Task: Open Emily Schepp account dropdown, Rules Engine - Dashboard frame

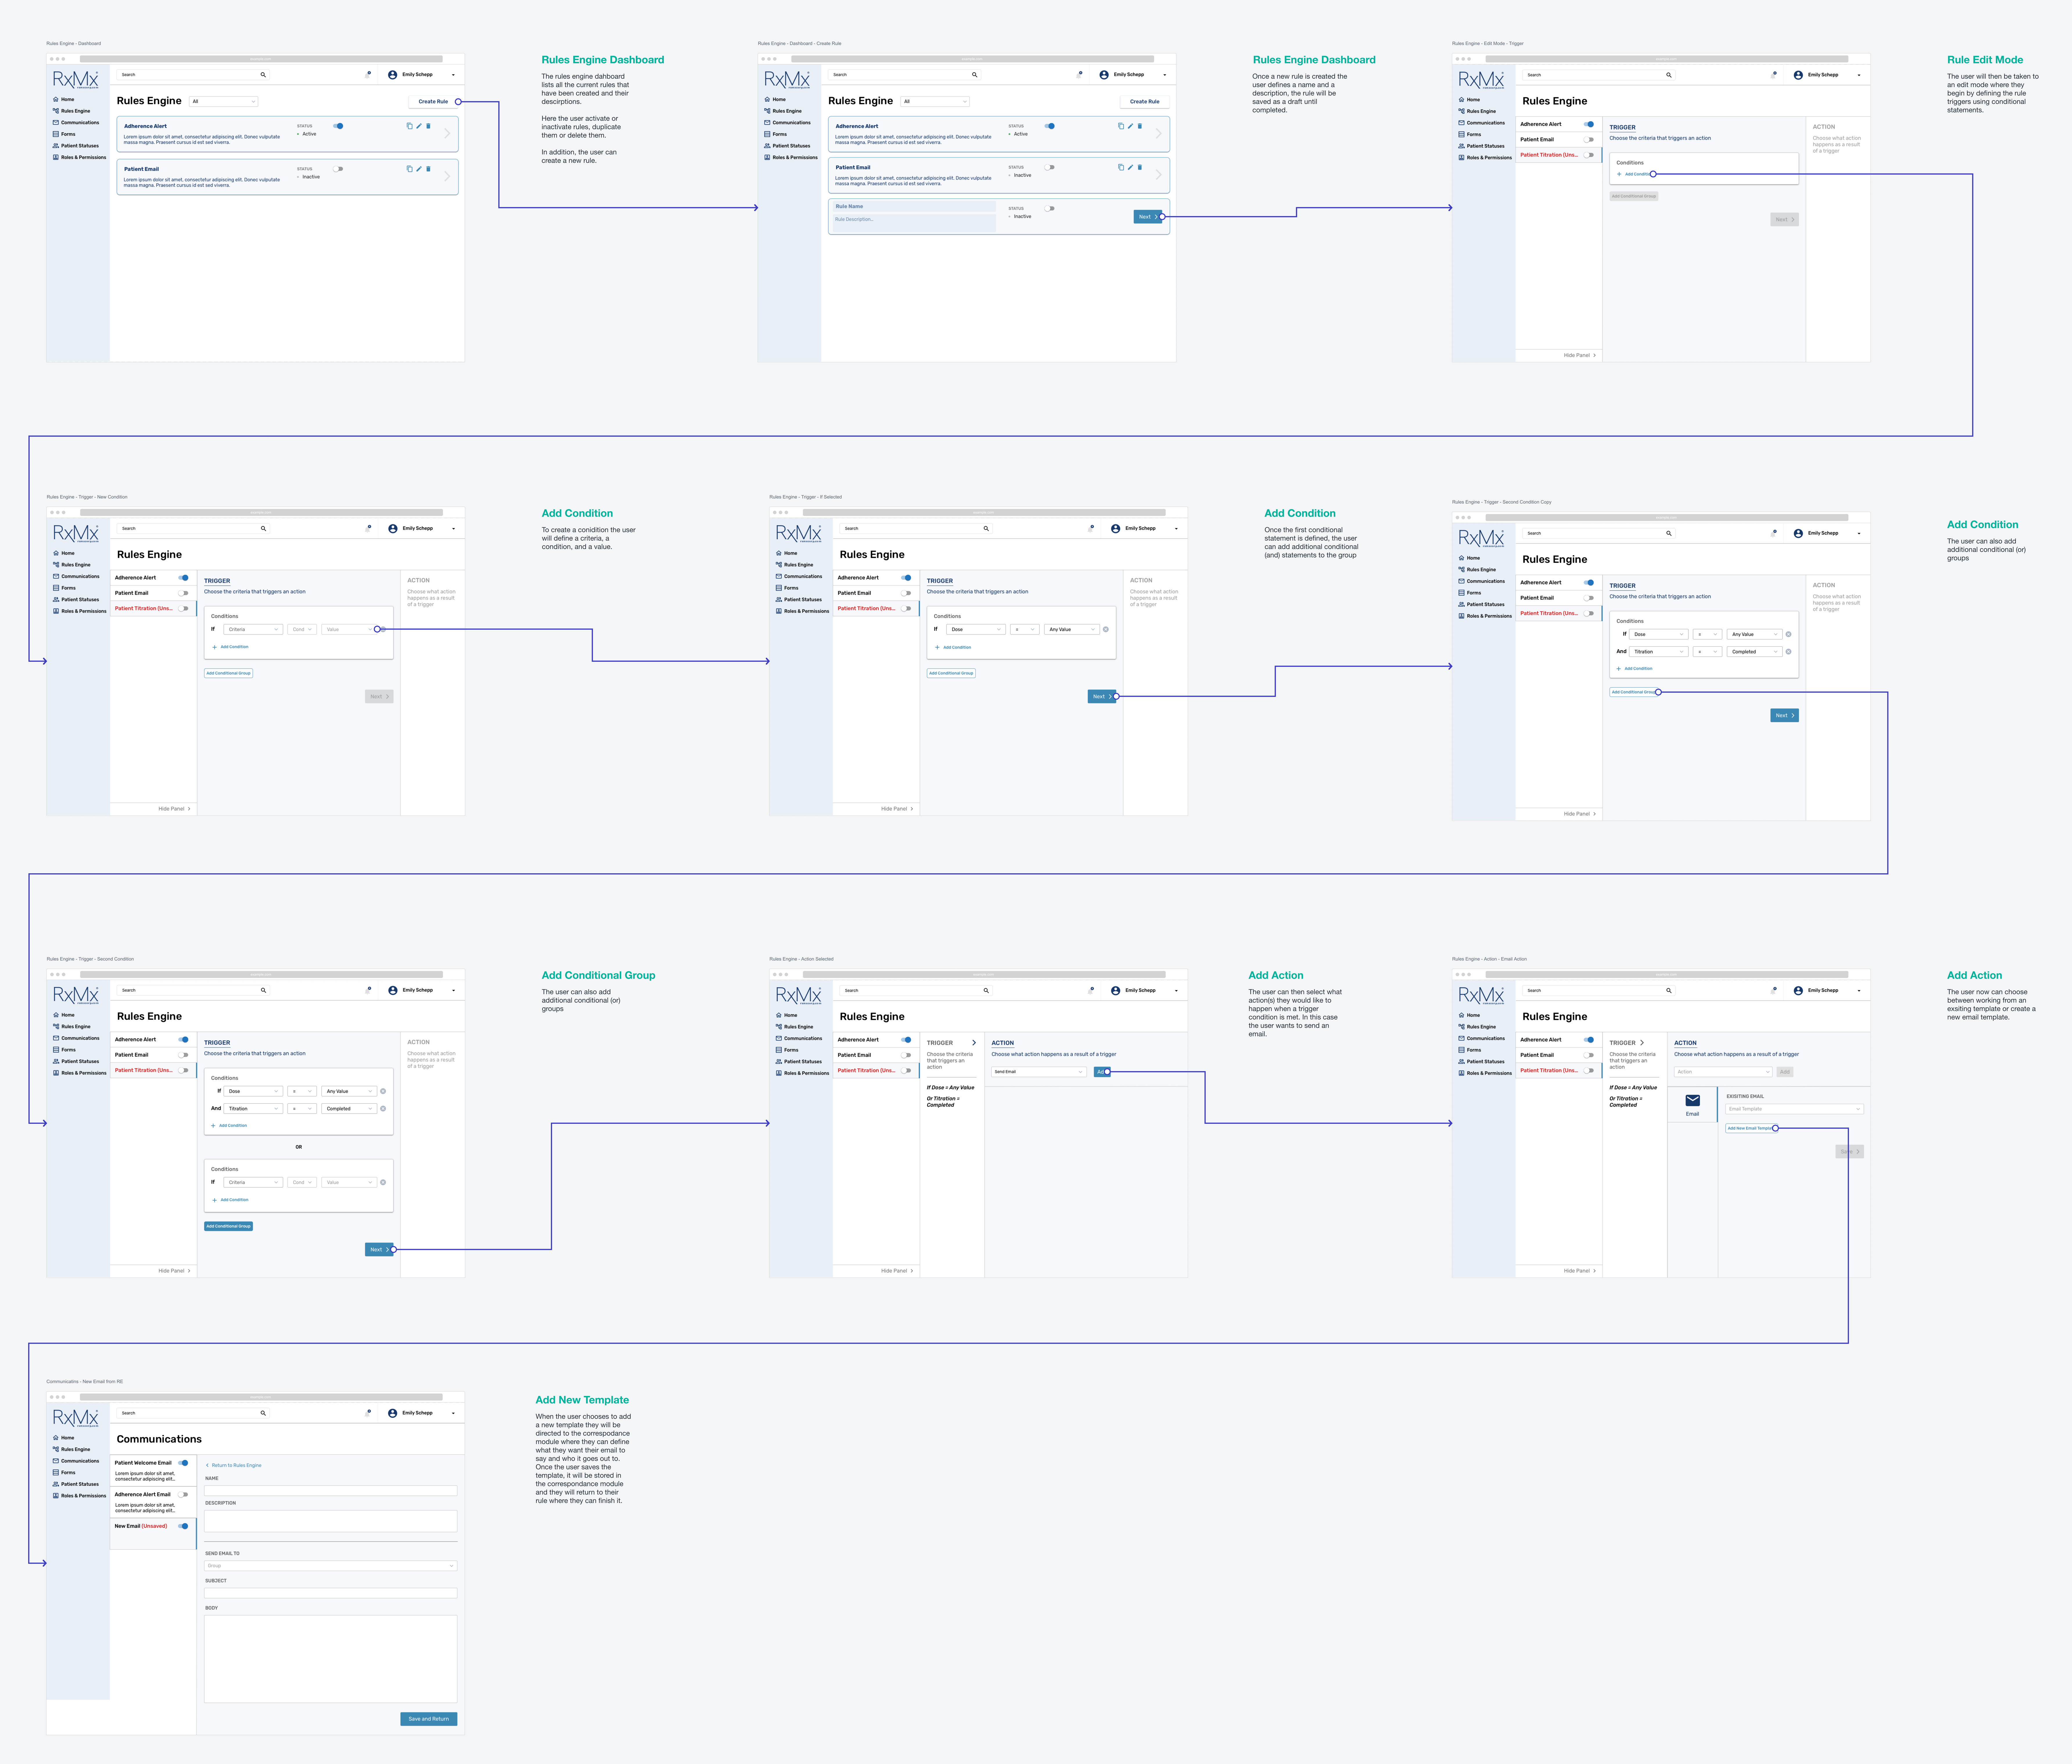Action: tap(453, 75)
